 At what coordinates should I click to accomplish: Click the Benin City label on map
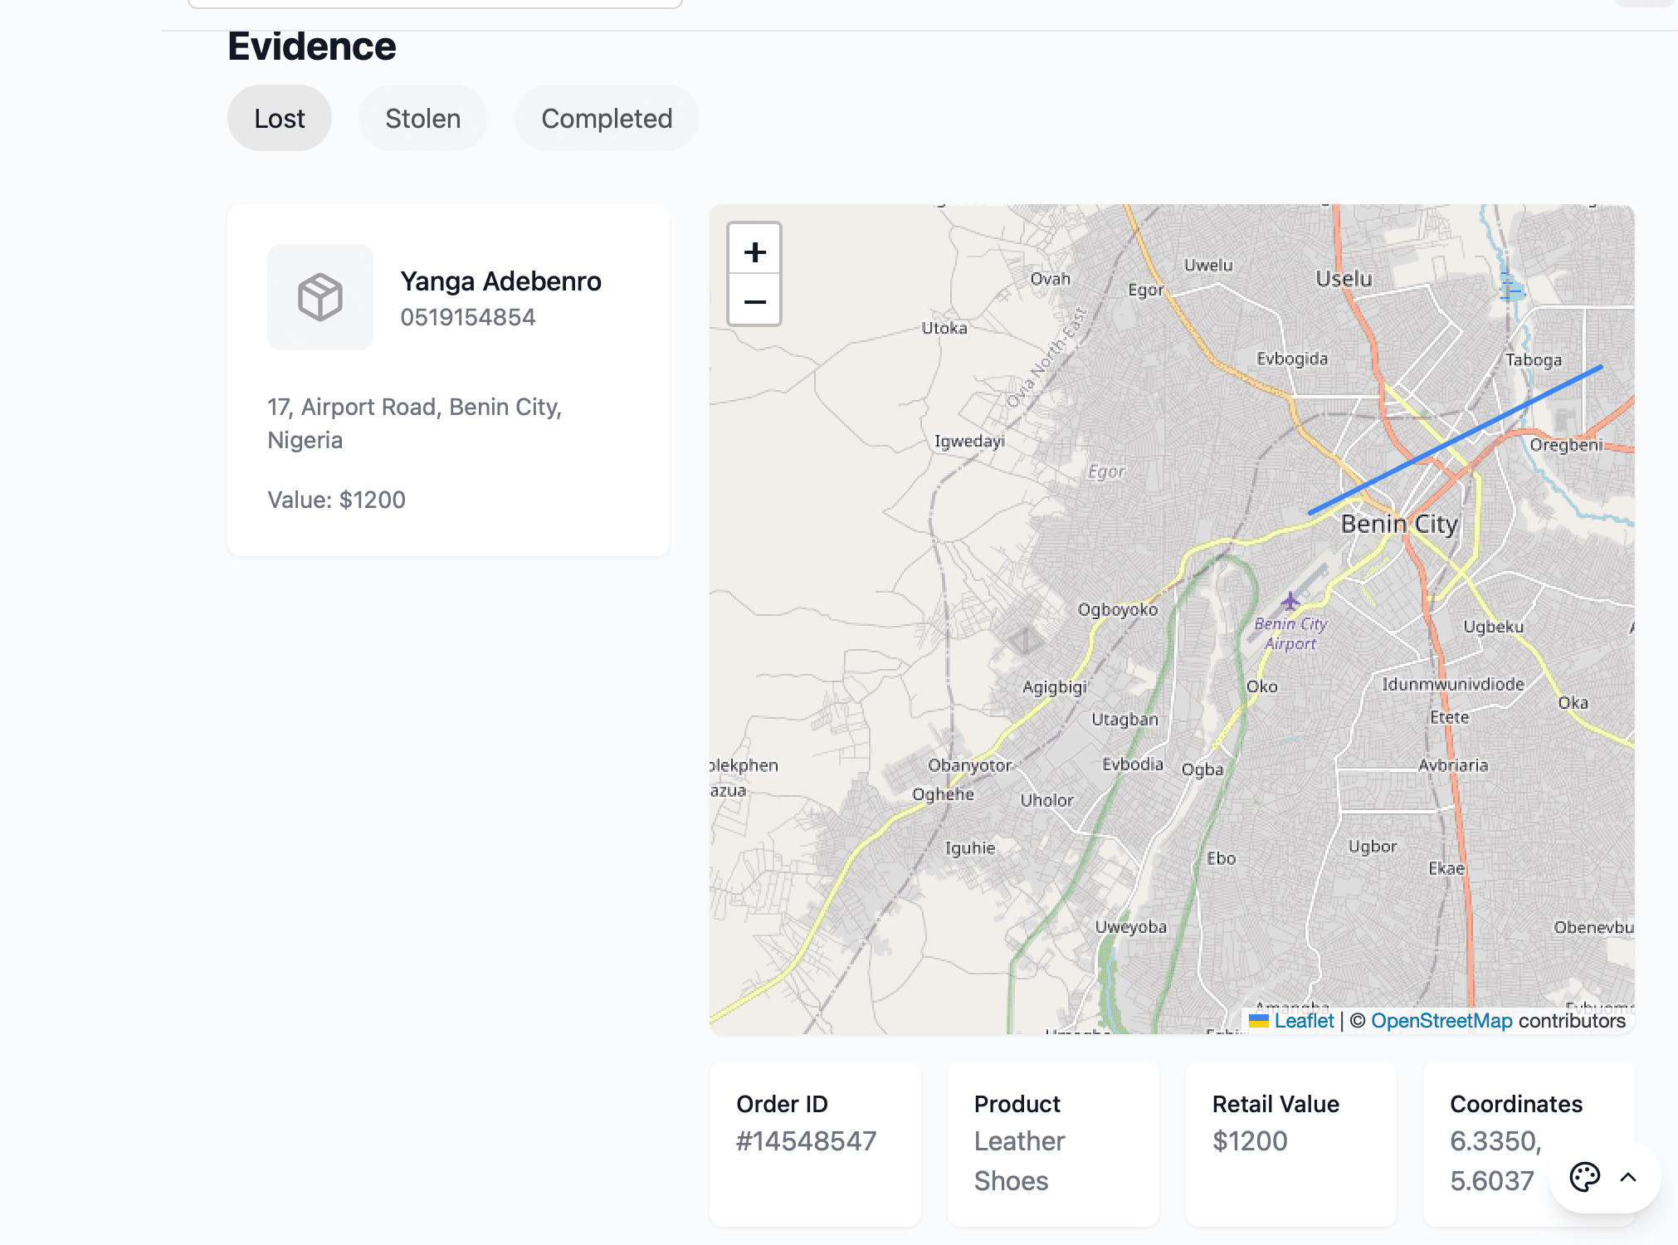tap(1399, 525)
